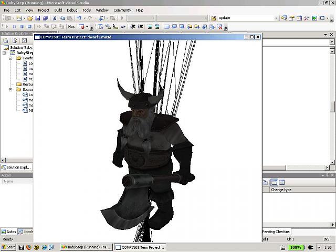Collapse the Source Files folder node
The width and height of the screenshot is (336, 252).
point(10,90)
